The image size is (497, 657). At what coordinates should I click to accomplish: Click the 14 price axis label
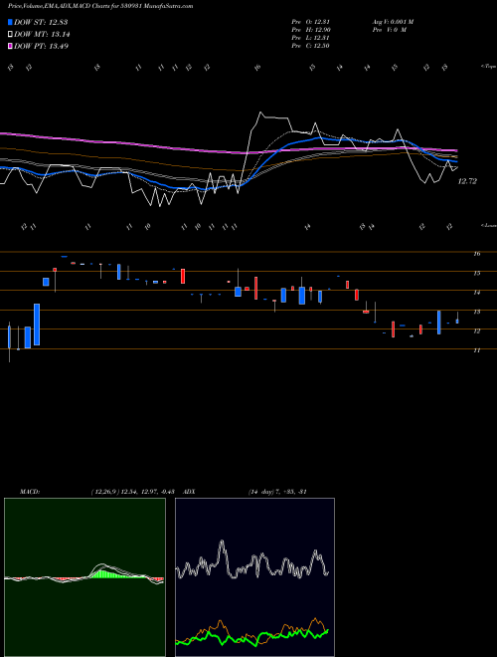point(476,293)
